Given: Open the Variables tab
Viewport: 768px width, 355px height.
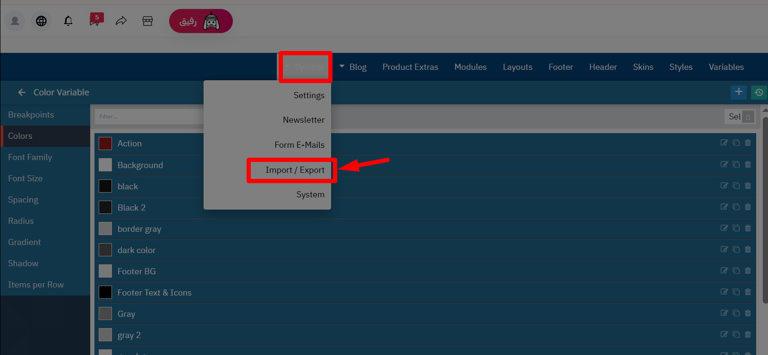Looking at the screenshot, I should tap(726, 67).
